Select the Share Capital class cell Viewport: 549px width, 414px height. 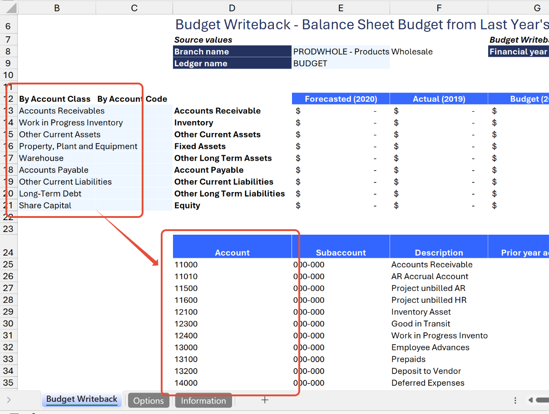[x=57, y=205]
